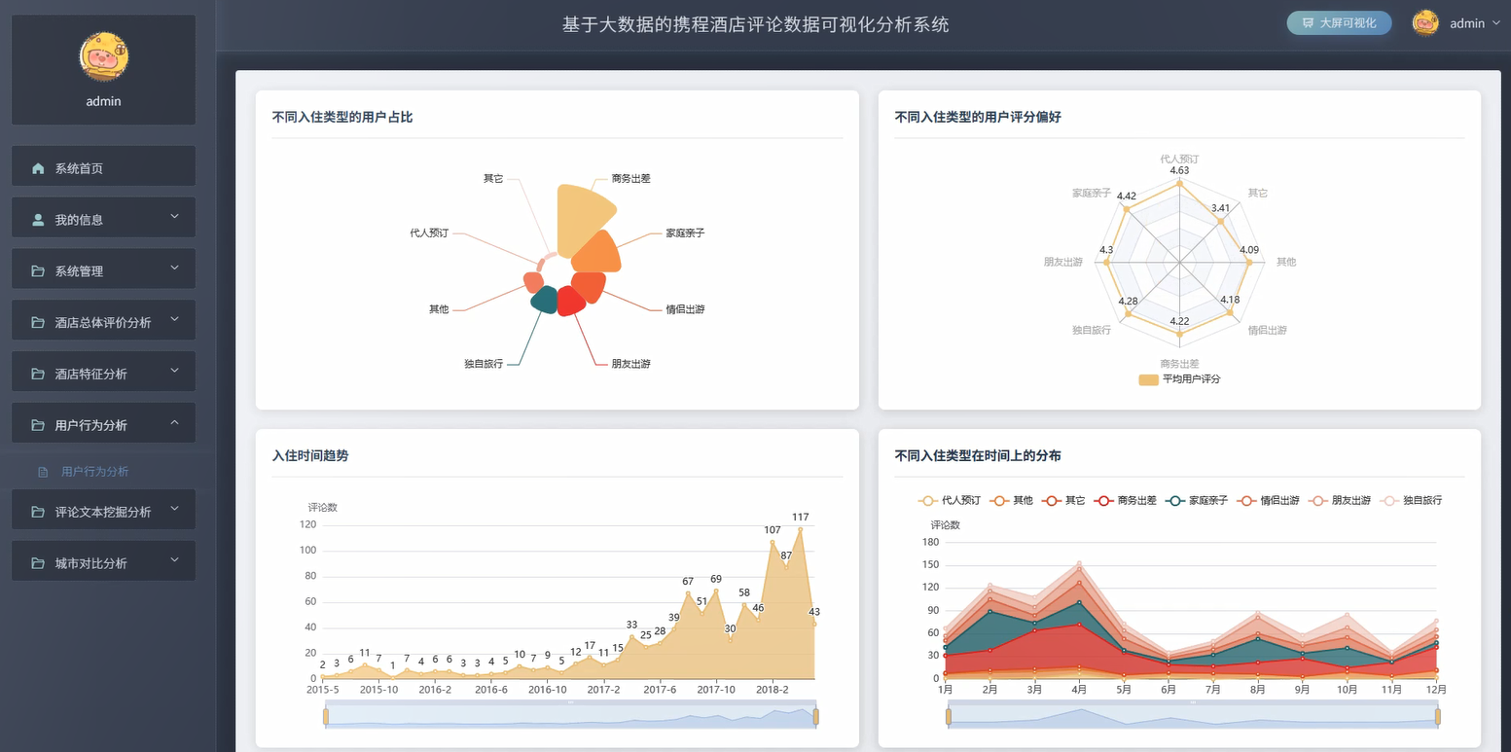
Task: Click 不同入住类型在时间上的分布 title
Action: click(x=978, y=455)
